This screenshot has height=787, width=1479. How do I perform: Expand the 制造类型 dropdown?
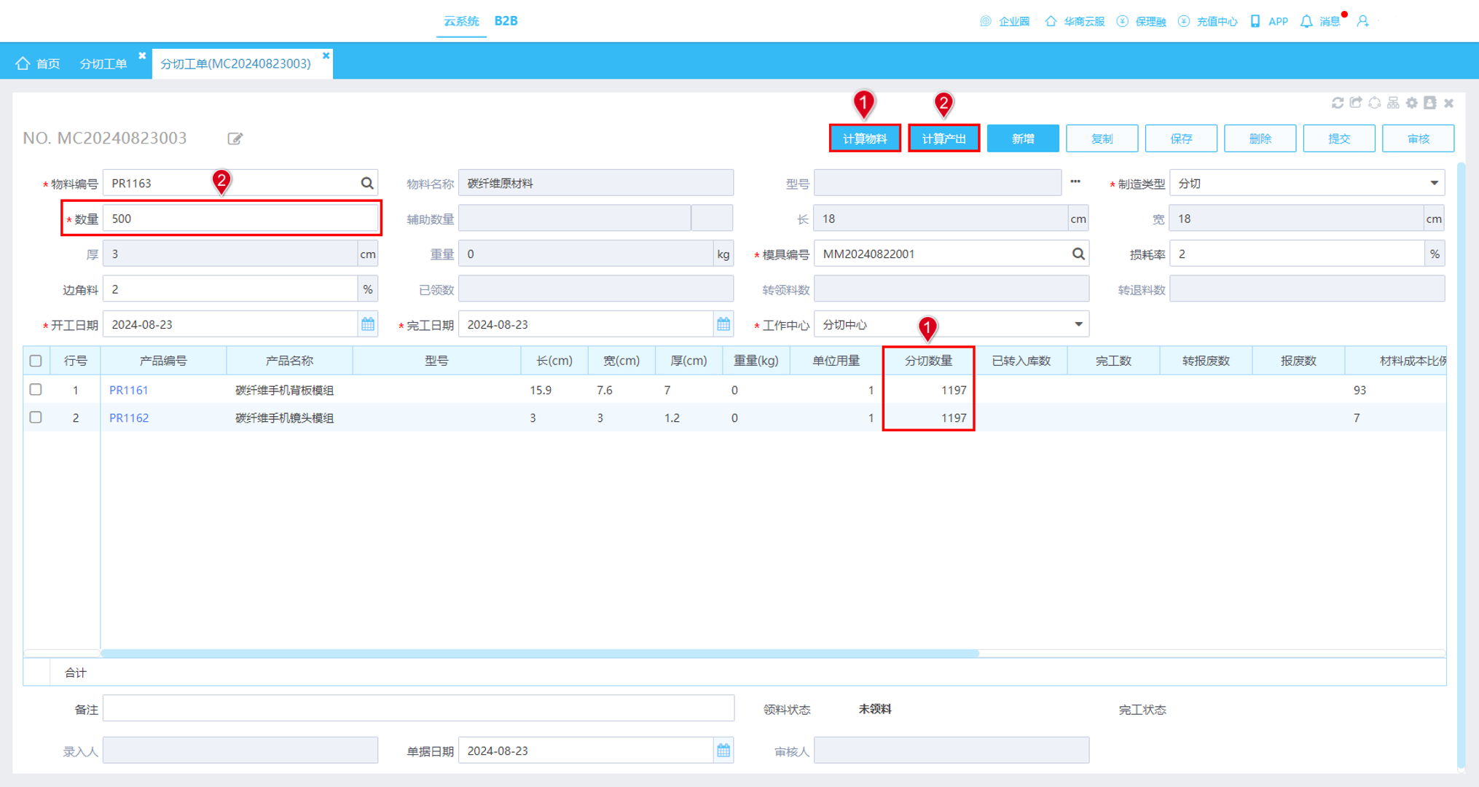(1434, 183)
